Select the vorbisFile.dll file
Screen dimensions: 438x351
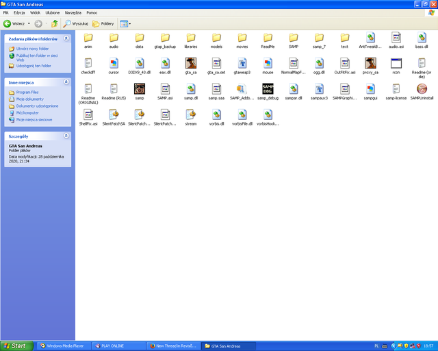click(x=242, y=117)
